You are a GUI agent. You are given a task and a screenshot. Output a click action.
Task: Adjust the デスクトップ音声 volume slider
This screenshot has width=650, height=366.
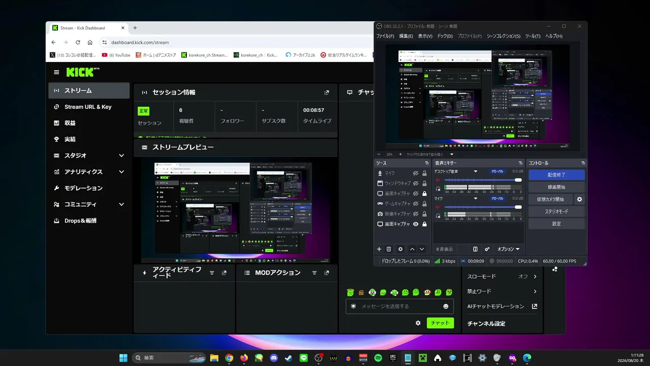click(483, 180)
